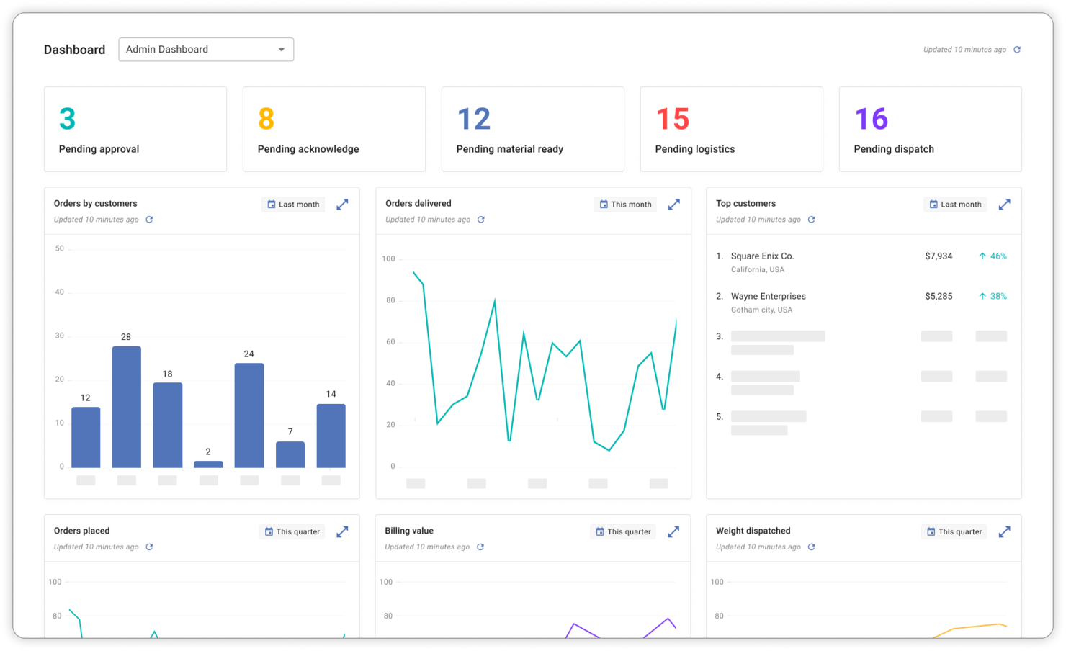The image size is (1066, 651).
Task: Click the Billing value card title
Action: coord(409,531)
